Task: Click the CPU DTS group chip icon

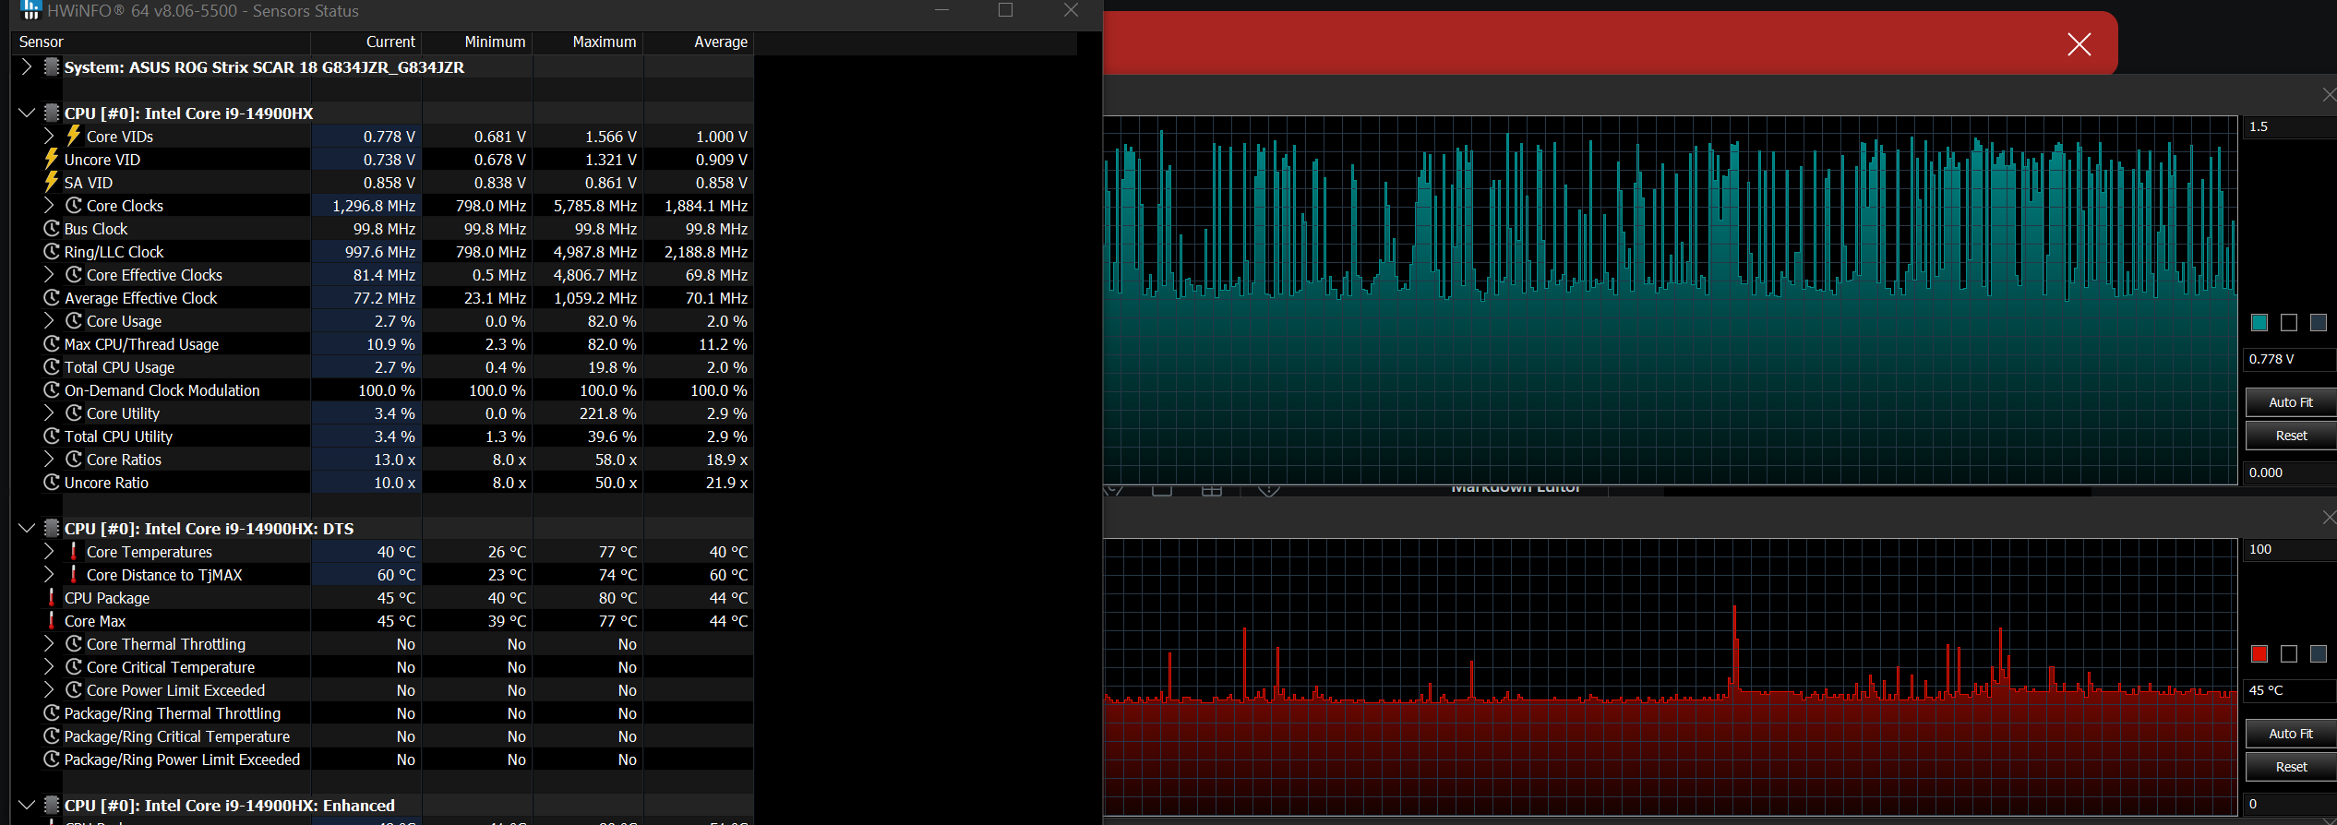Action: tap(52, 528)
